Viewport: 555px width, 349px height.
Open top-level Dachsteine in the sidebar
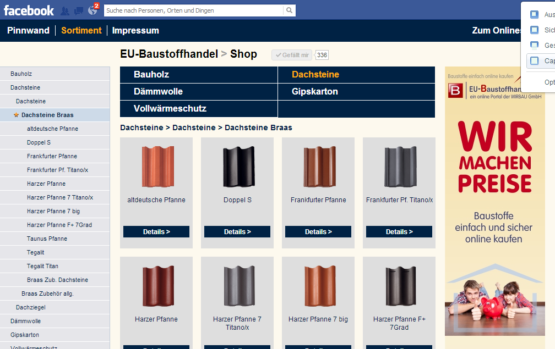tap(55, 87)
